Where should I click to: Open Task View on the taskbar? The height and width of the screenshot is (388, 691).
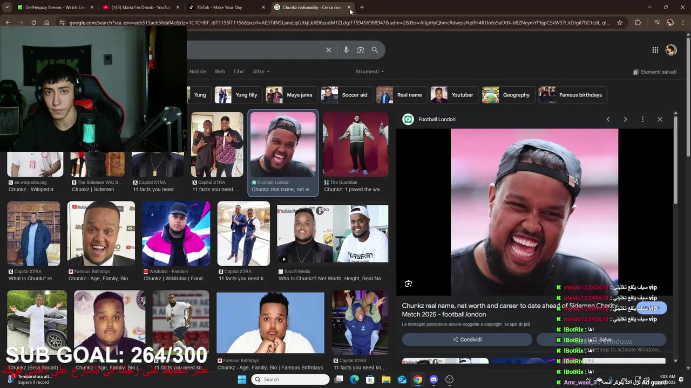click(x=338, y=379)
